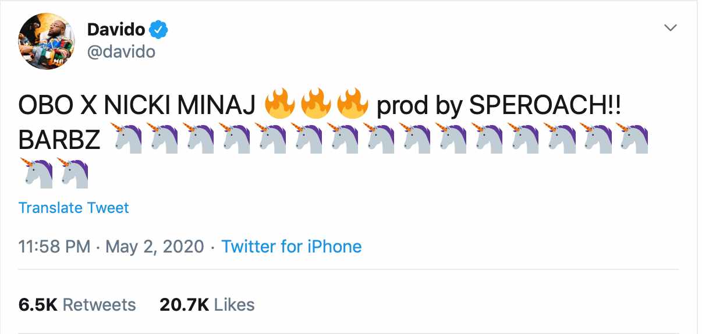Open the @davido handle link
The height and width of the screenshot is (334, 702).
click(x=121, y=51)
